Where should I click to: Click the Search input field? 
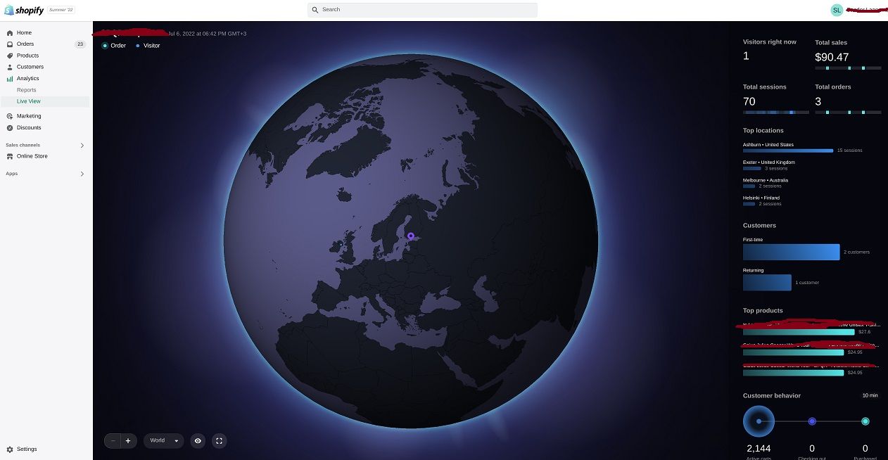pos(422,10)
